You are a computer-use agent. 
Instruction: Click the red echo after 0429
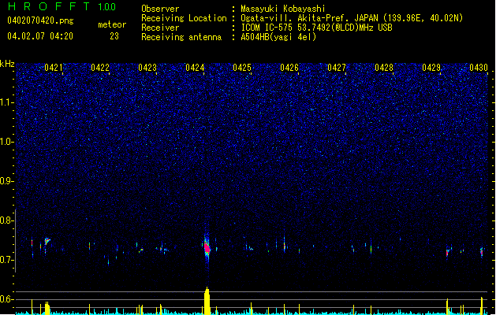(448, 253)
